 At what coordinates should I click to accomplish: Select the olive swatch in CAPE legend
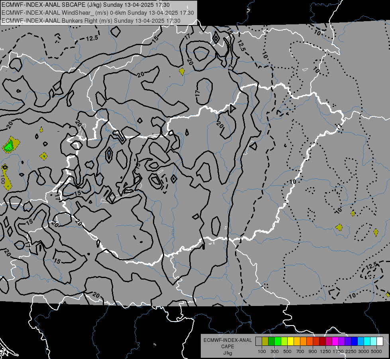pyautogui.click(x=265, y=341)
